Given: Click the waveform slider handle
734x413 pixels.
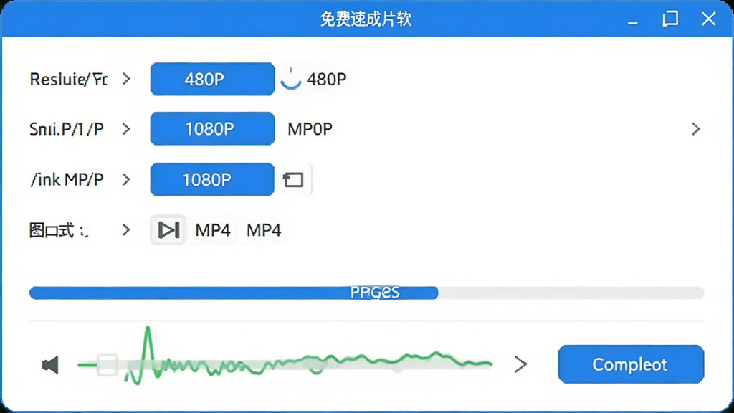Looking at the screenshot, I should [108, 365].
